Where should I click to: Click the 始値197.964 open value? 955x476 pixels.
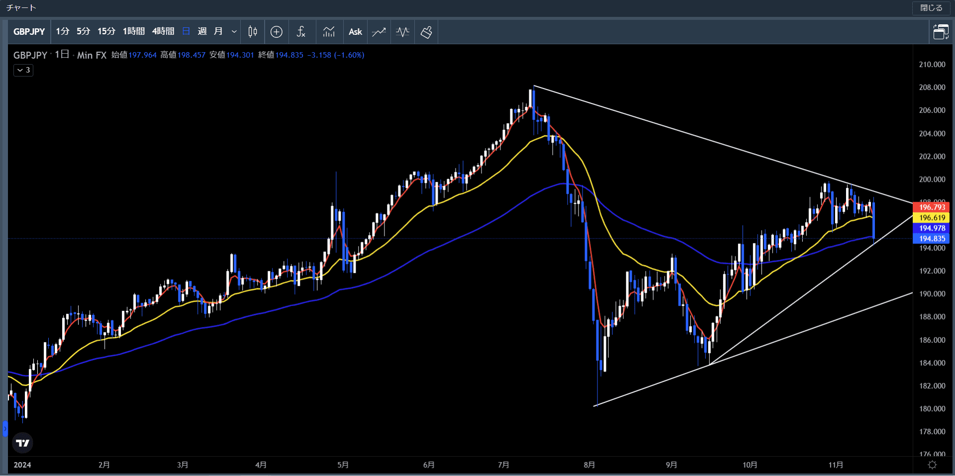pyautogui.click(x=134, y=55)
